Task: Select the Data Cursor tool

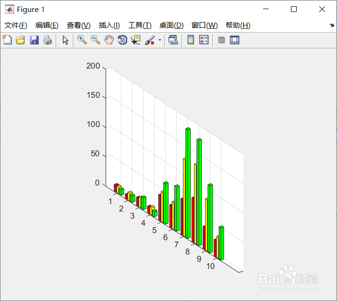Action: 136,40
